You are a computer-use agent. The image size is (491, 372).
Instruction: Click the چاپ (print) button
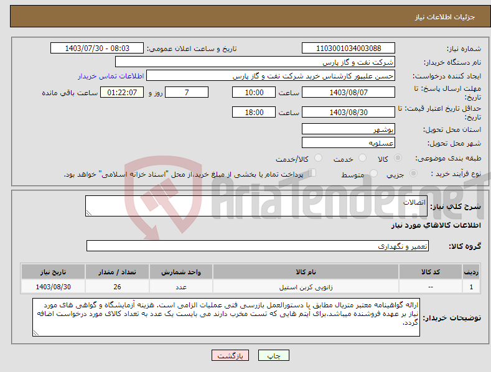pyautogui.click(x=273, y=355)
